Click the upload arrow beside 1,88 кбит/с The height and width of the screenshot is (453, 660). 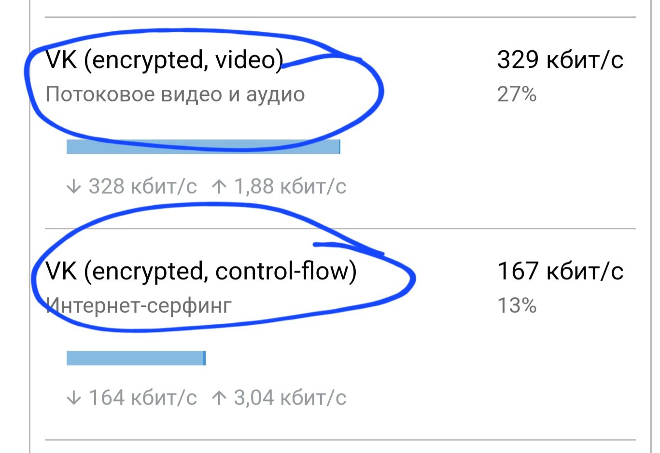pos(219,186)
